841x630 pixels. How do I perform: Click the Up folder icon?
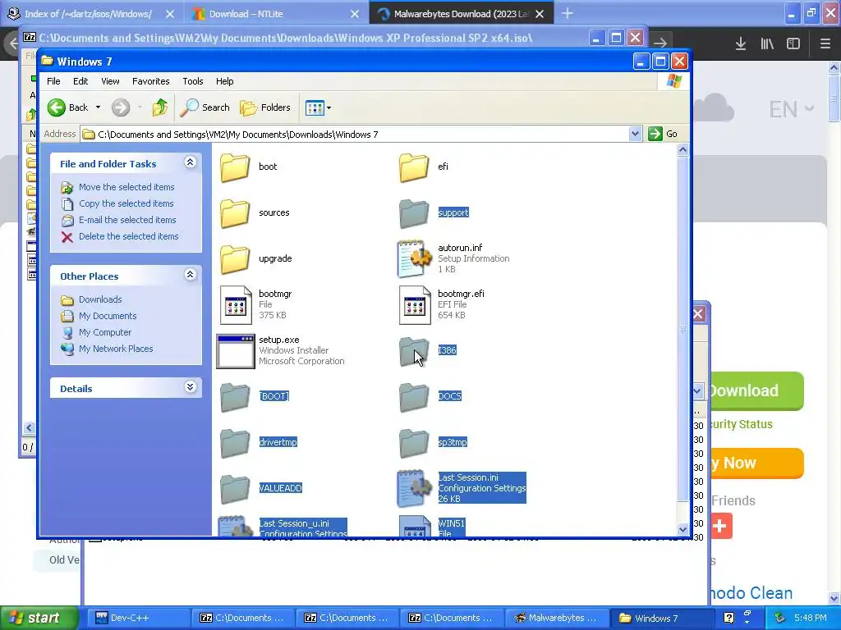point(159,107)
